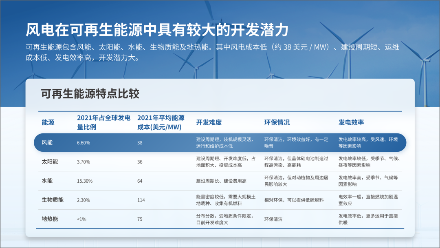Screen dimensions: 440x248
Task: Click cell 建设周期短，装机规模灵活
Action: (x=225, y=143)
